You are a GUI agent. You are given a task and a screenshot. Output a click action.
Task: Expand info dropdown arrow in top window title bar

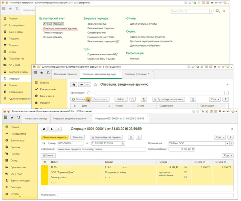click(228, 3)
